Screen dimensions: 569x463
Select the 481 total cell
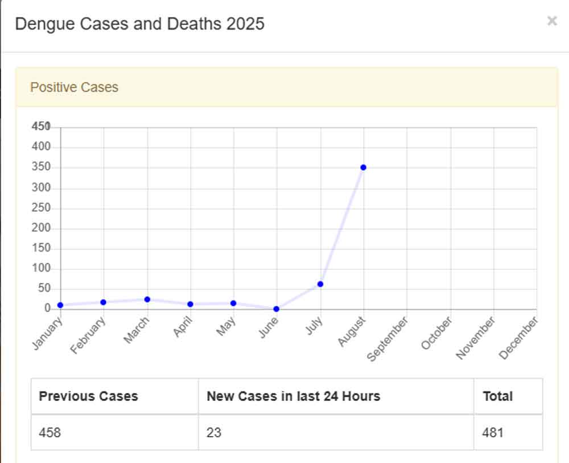coord(493,433)
